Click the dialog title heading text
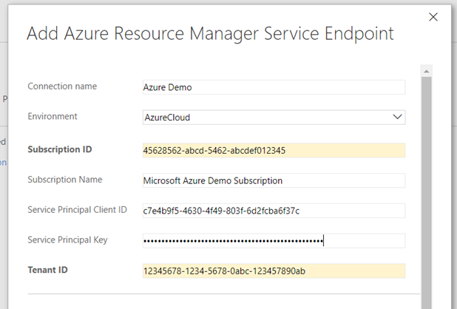The width and height of the screenshot is (457, 309). [x=210, y=33]
